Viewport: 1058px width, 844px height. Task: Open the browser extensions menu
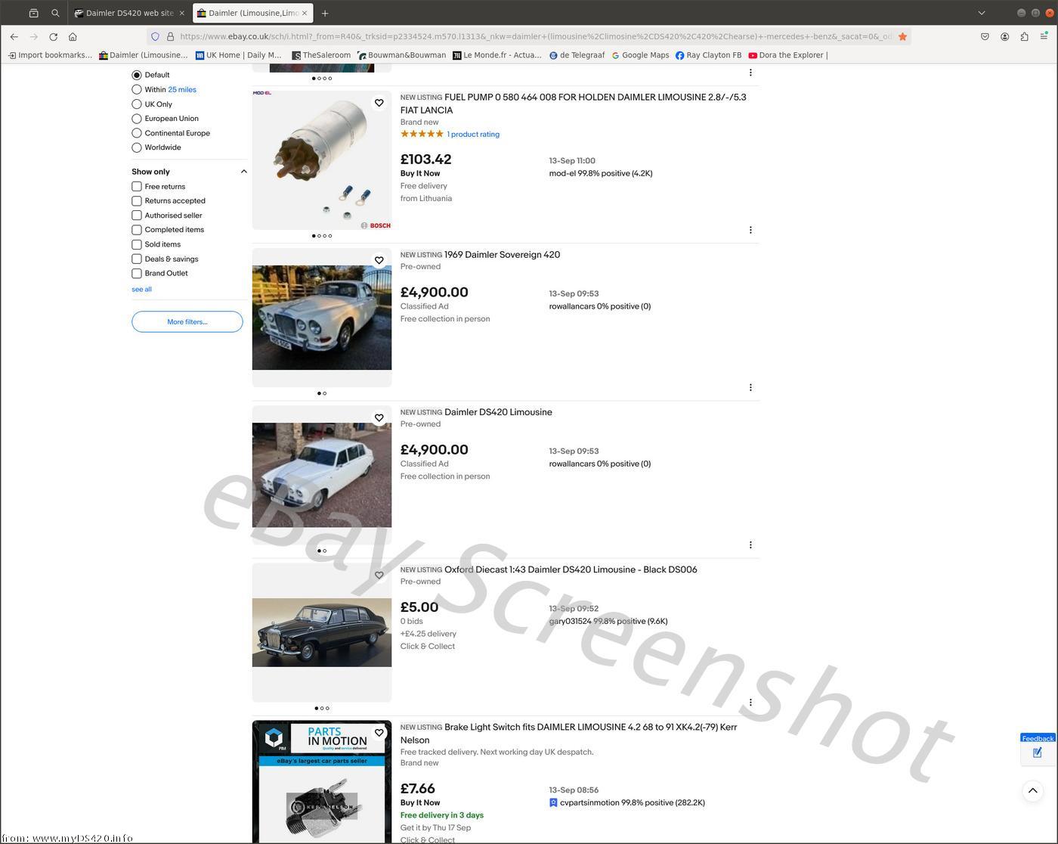pos(1024,36)
